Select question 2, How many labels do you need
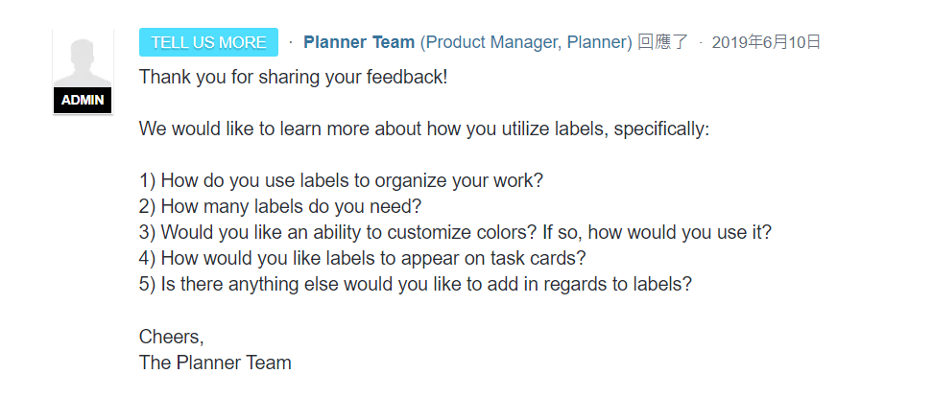 [x=280, y=207]
